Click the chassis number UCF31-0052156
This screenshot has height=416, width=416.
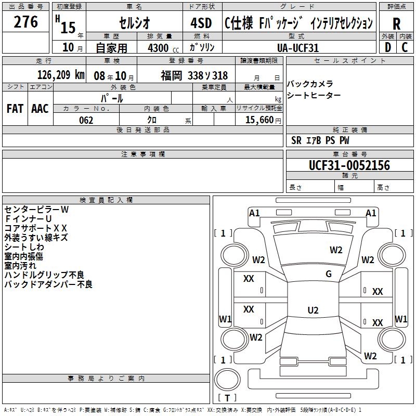coord(349,165)
